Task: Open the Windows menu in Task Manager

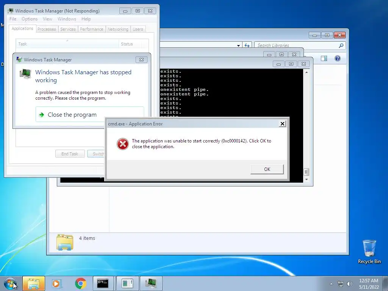Action: pos(67,19)
